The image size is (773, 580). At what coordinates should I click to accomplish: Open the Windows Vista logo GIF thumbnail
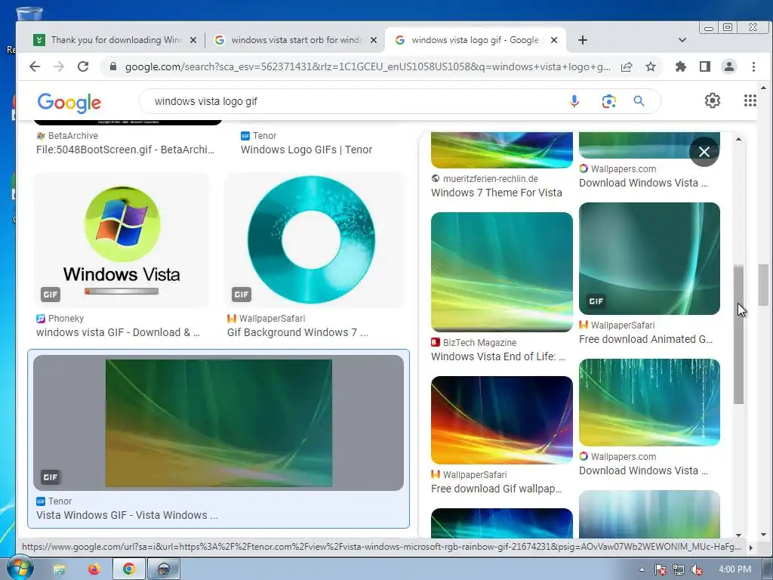coord(122,240)
